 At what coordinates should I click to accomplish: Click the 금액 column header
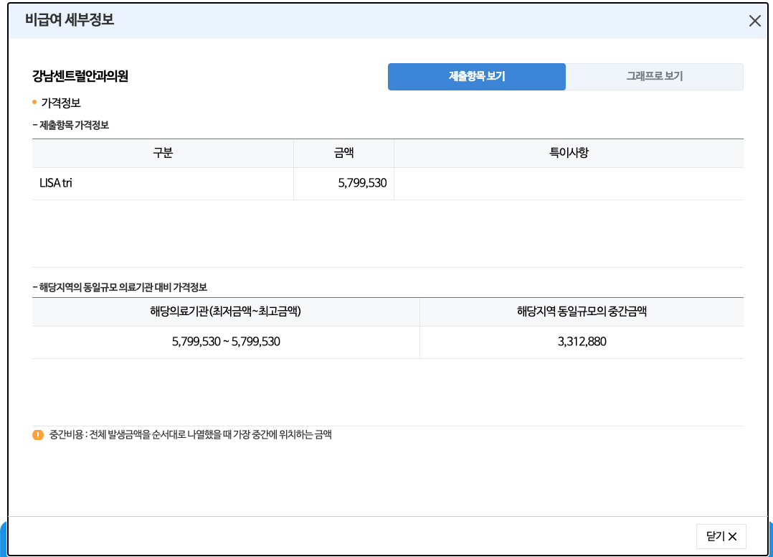coord(343,153)
